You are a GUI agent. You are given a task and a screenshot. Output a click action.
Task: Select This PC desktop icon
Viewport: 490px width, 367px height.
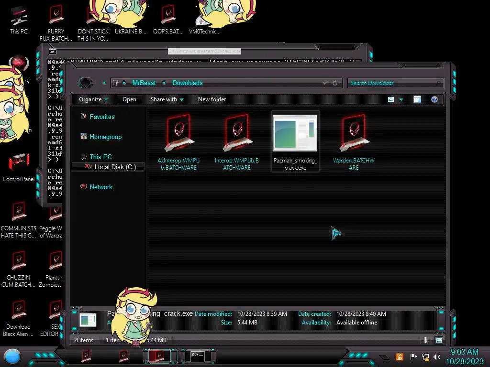[19, 20]
